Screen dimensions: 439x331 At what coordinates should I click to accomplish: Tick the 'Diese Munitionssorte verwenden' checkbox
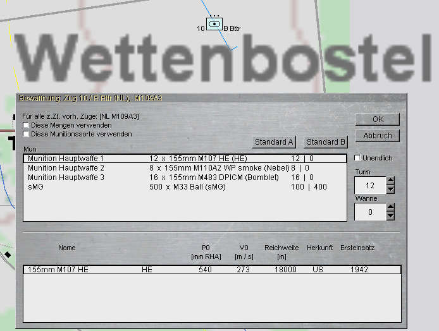pyautogui.click(x=26, y=134)
